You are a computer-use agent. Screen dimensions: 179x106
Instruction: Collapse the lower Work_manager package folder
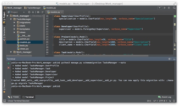11,52
